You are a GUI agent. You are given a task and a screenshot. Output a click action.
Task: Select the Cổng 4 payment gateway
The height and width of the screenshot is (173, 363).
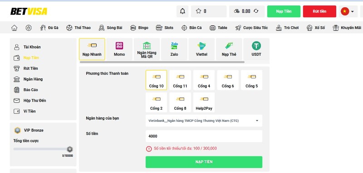click(x=204, y=80)
